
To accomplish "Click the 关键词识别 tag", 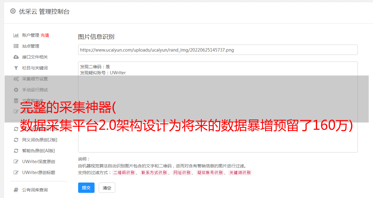I will coord(240,173).
